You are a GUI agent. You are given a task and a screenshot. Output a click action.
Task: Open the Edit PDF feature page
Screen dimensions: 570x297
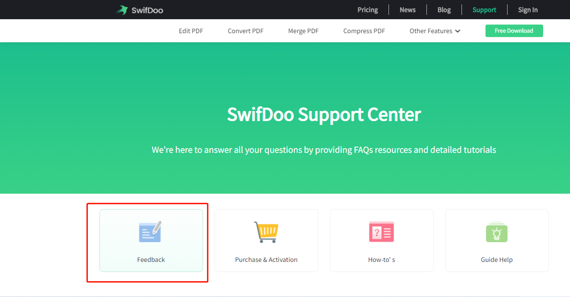(x=191, y=31)
